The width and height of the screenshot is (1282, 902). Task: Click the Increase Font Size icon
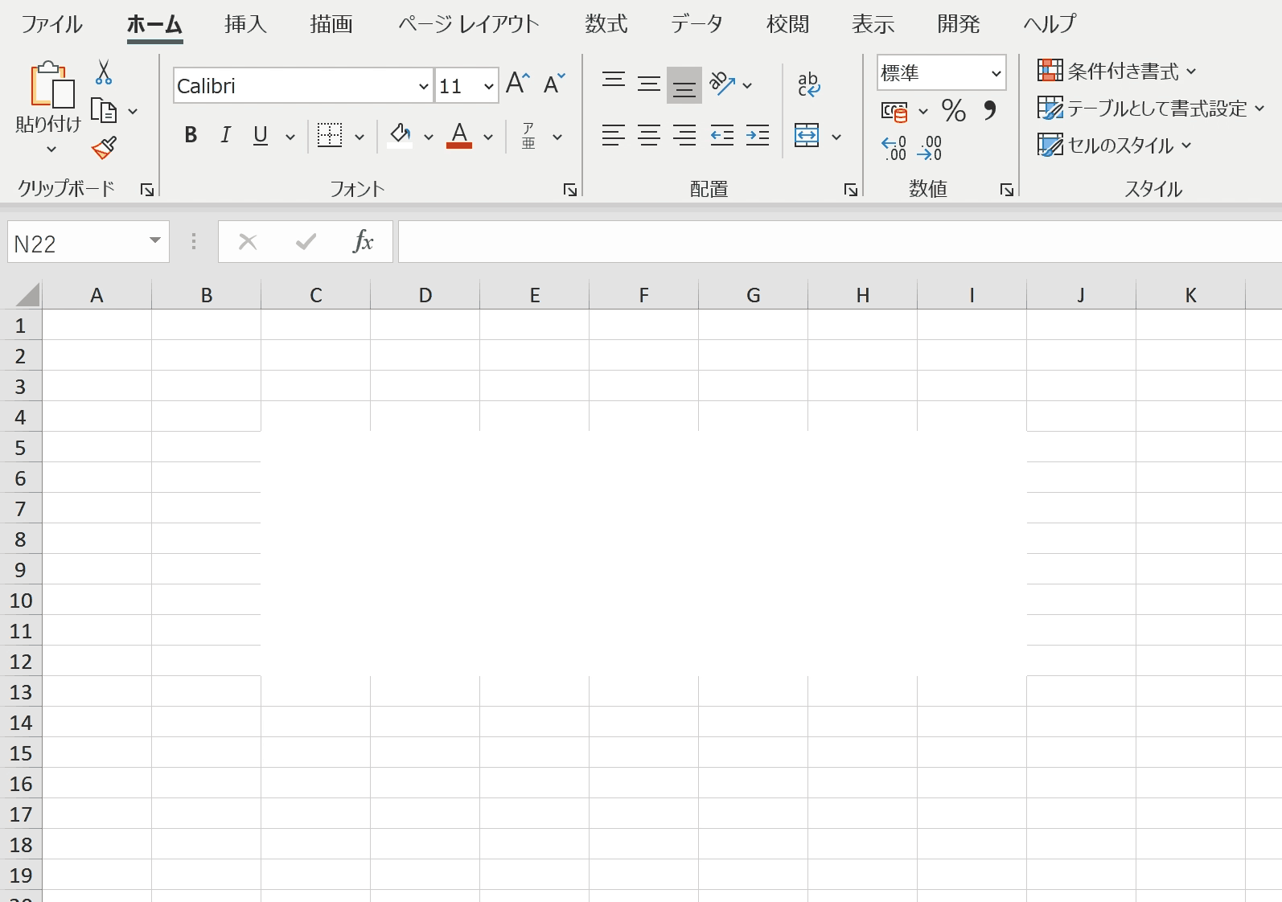pyautogui.click(x=518, y=84)
